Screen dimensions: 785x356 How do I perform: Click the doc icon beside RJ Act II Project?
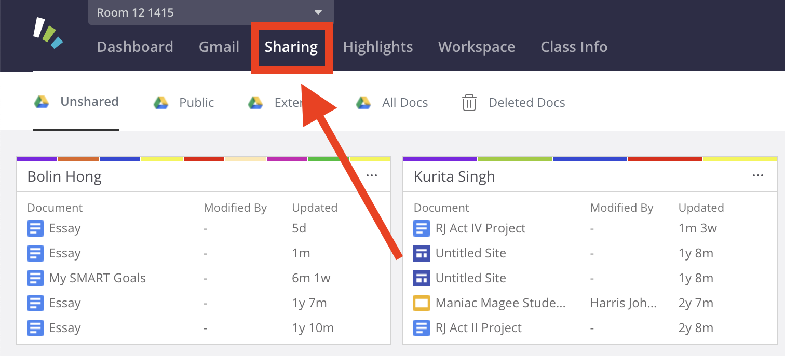click(422, 328)
